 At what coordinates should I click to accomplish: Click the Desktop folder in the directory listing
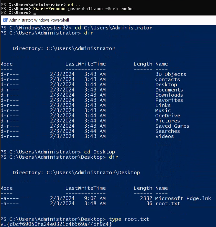click(x=166, y=85)
